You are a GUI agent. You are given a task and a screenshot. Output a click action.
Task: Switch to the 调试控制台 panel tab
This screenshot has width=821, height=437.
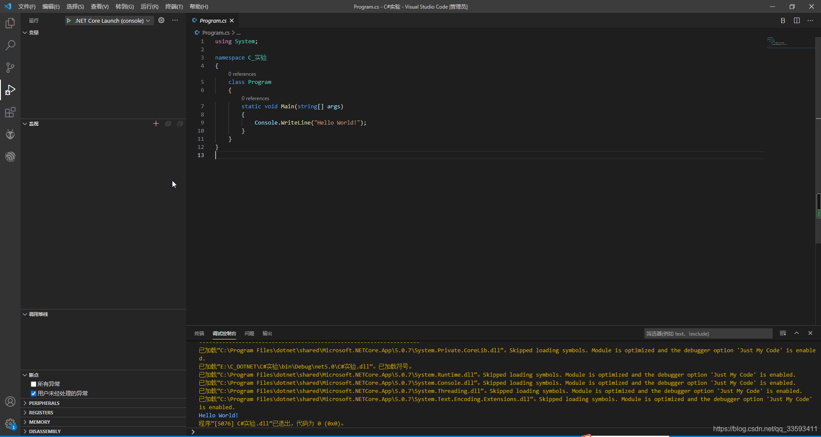pyautogui.click(x=224, y=333)
